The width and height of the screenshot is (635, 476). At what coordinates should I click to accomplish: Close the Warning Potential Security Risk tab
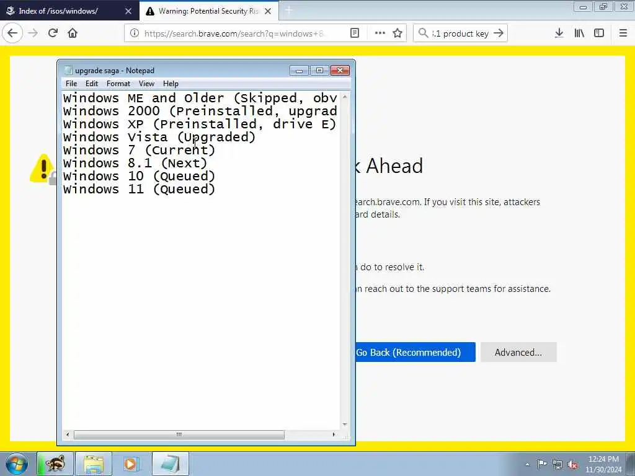click(x=268, y=11)
